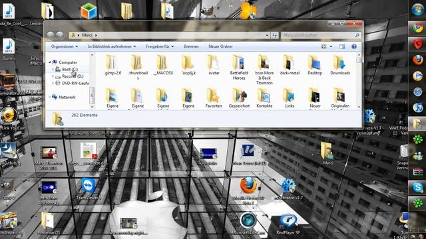Click the Explorer Forward arrow button
Screen dimensions: 426x239
60,35
